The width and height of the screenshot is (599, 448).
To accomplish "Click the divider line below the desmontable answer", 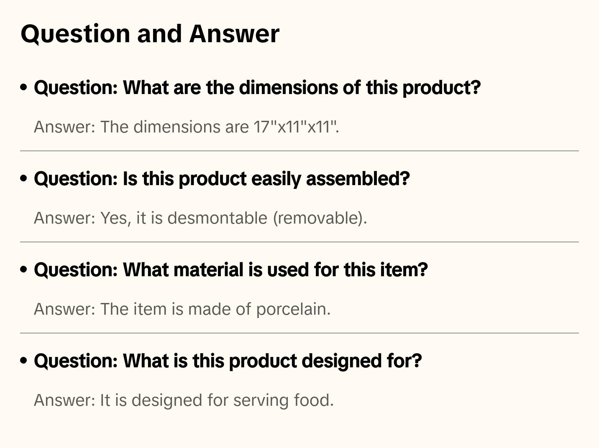I will (299, 242).
